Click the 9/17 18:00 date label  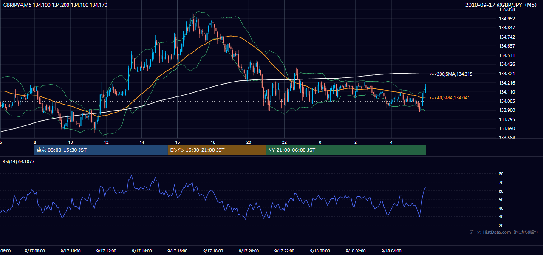click(213, 251)
